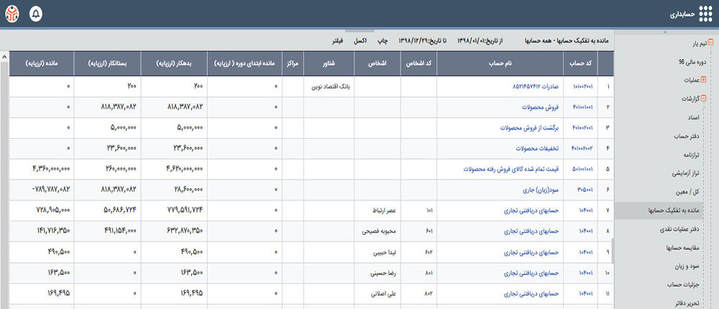
Task: Click the notification bell icon
Action: [x=37, y=14]
